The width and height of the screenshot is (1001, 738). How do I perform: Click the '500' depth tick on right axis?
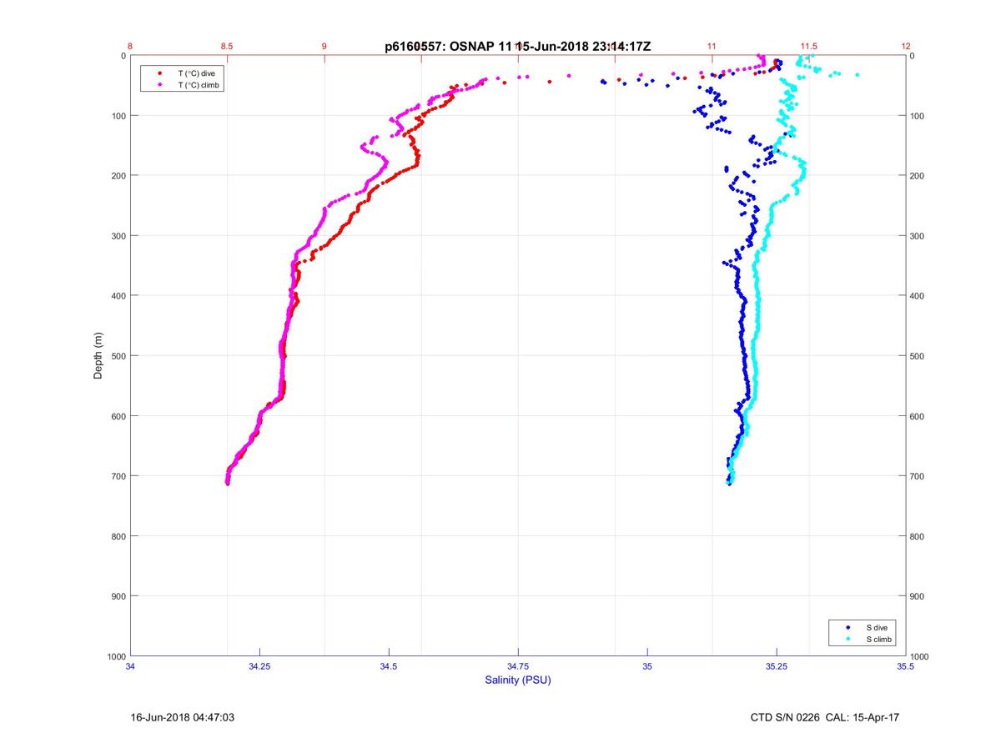tap(918, 356)
